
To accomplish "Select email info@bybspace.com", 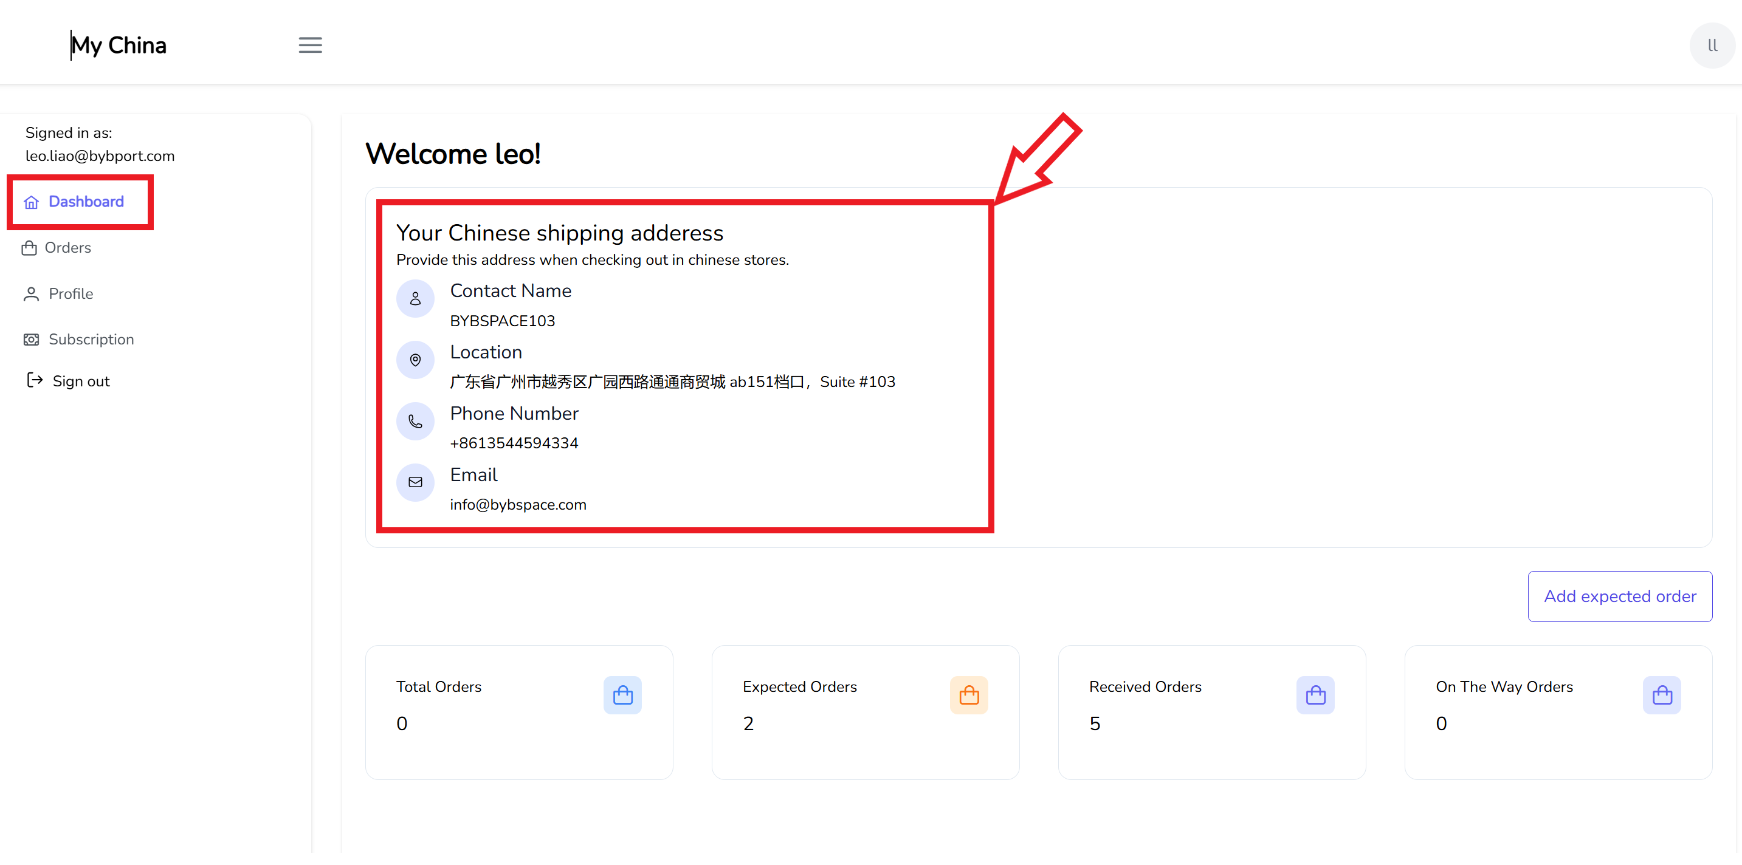I will (518, 505).
